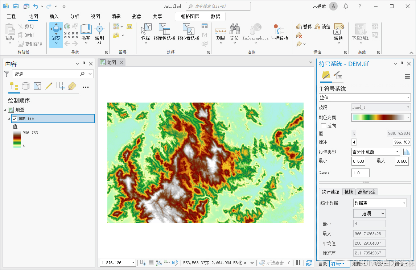Screen dimensions: 416x270
Task: Click the 剪切 cut button
Action: 26,26
